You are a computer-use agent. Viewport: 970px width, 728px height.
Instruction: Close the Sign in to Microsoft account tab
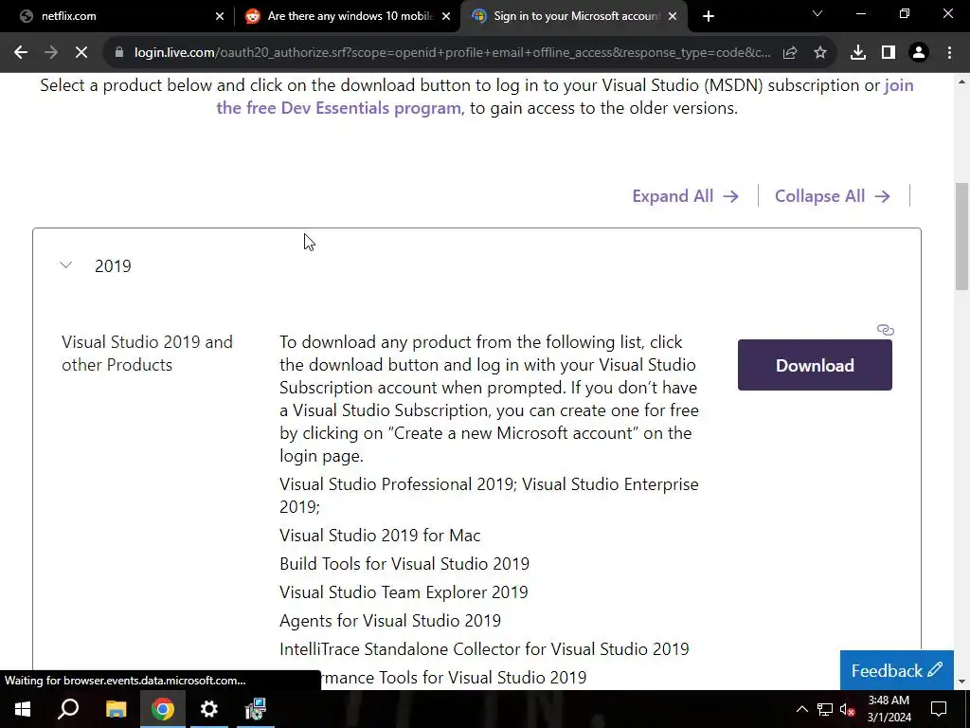tap(673, 16)
